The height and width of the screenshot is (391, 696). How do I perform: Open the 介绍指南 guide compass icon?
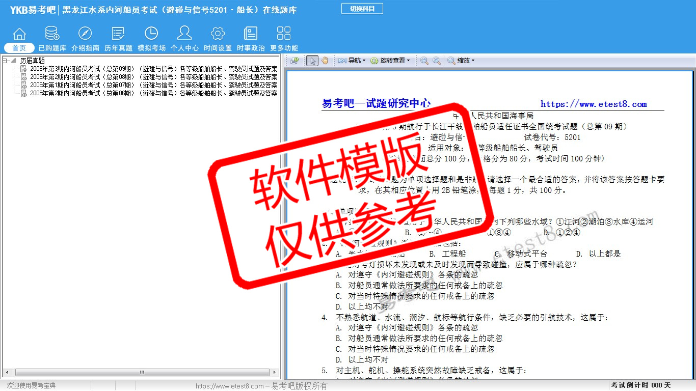point(85,39)
